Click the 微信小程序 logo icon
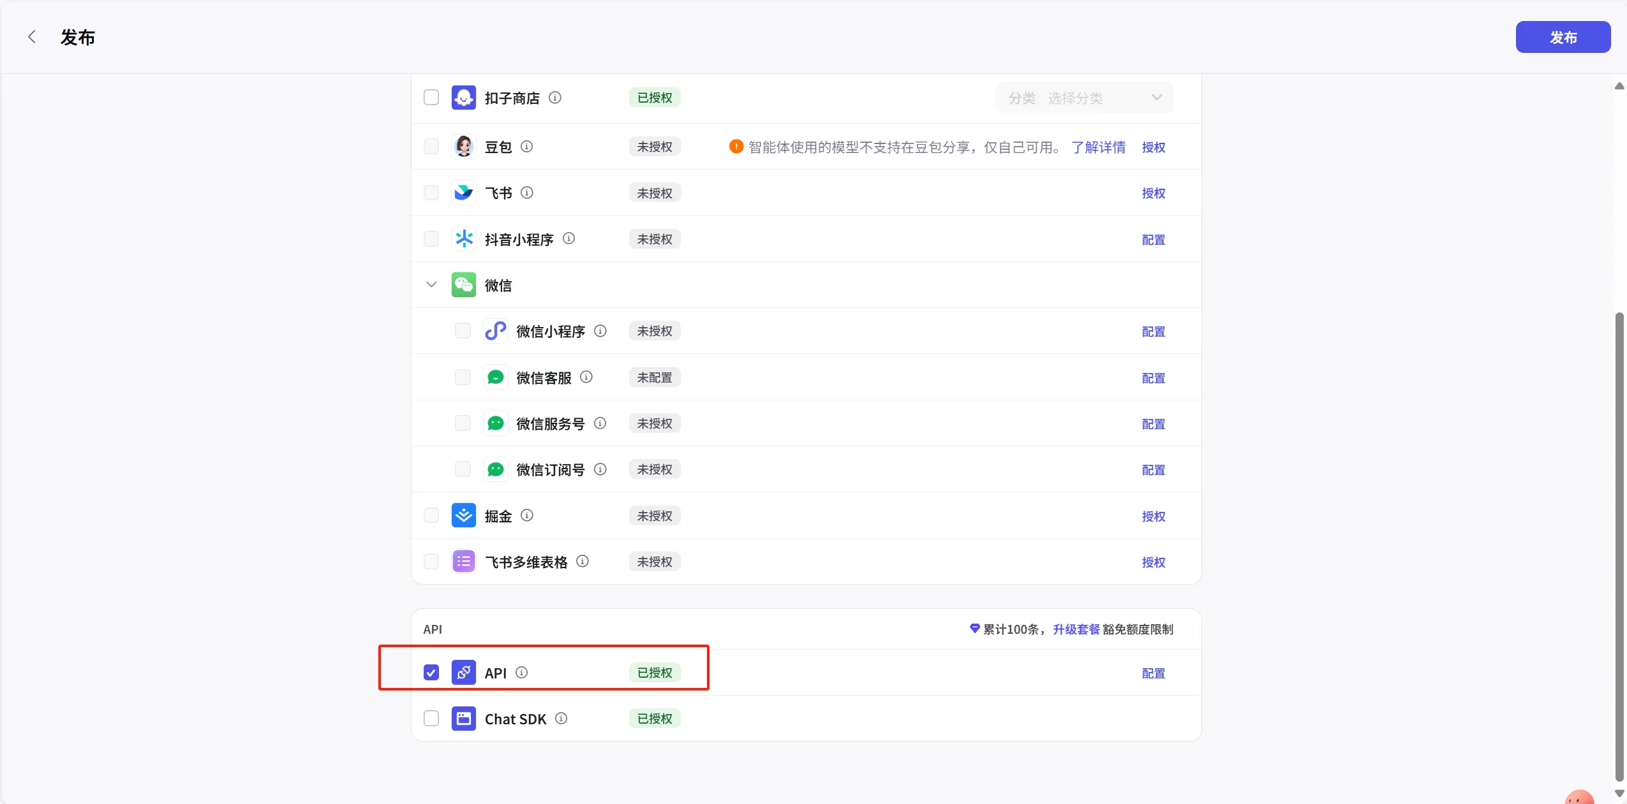 [x=495, y=331]
